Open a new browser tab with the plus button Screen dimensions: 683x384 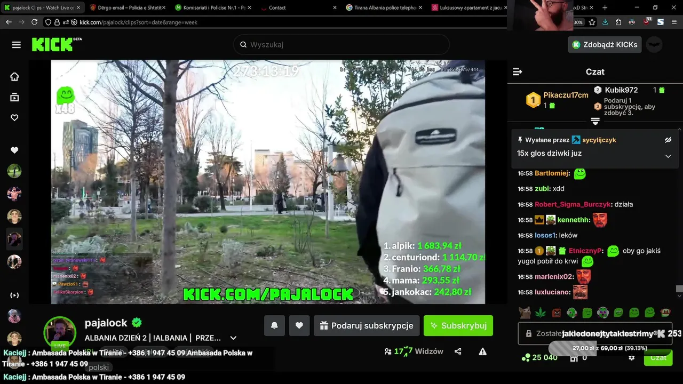(x=605, y=7)
